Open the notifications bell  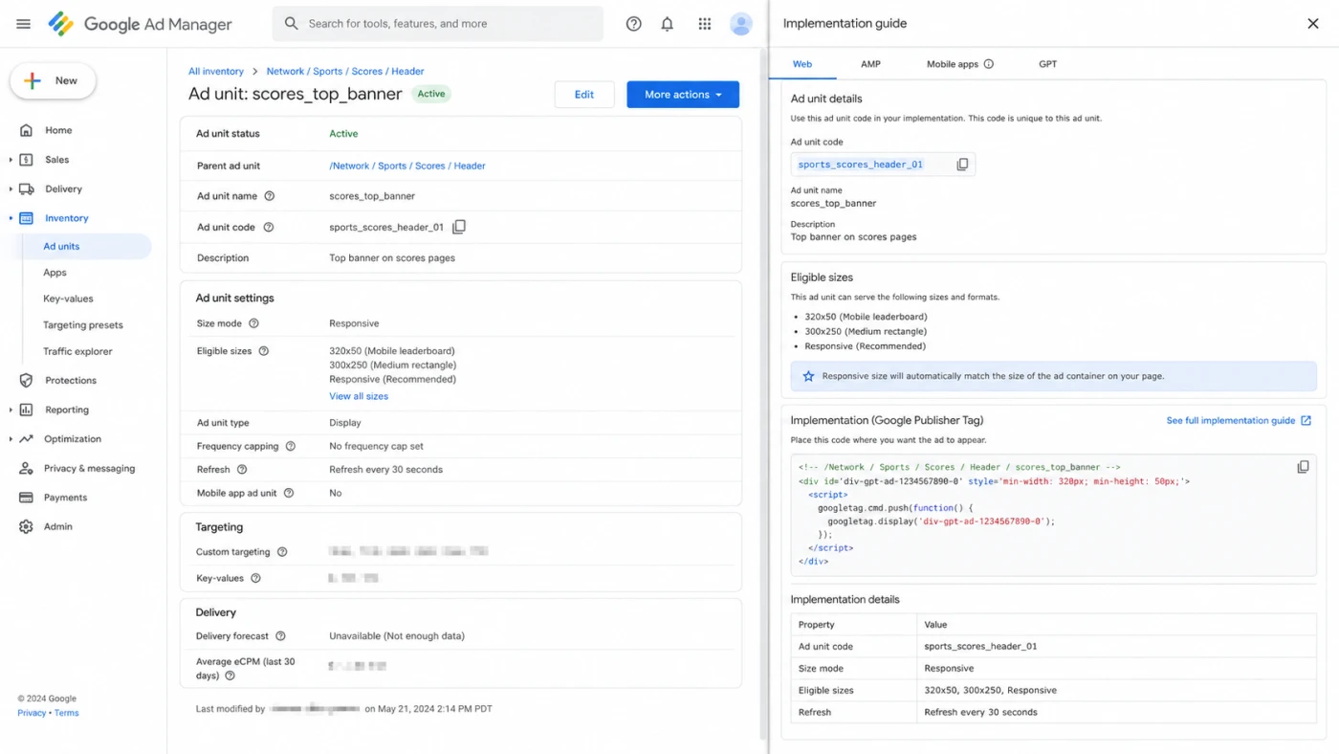tap(668, 24)
